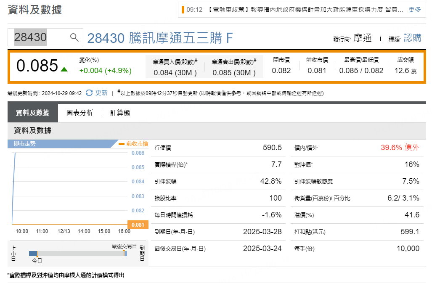Select the 打和點 value 599.1

[410, 232]
